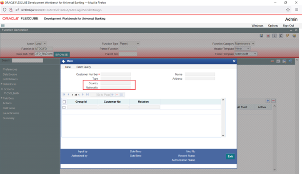
Task: Select LaunchForms in the left tree
Action: [x=11, y=113]
